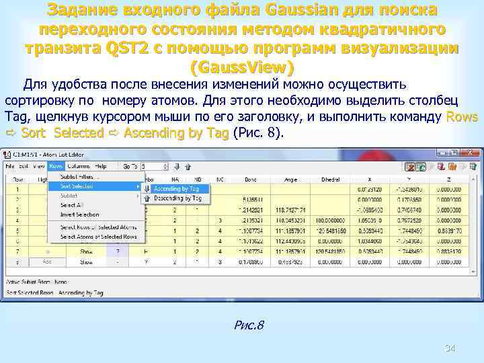Click the Go To number field

point(151,167)
